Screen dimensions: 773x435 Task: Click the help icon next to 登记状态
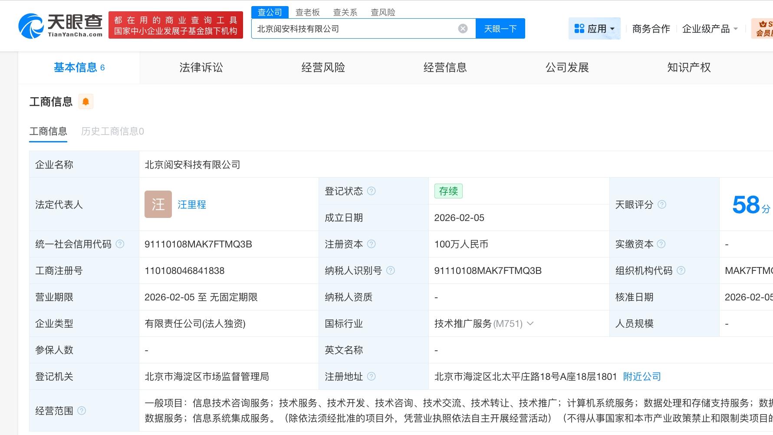[x=371, y=191]
